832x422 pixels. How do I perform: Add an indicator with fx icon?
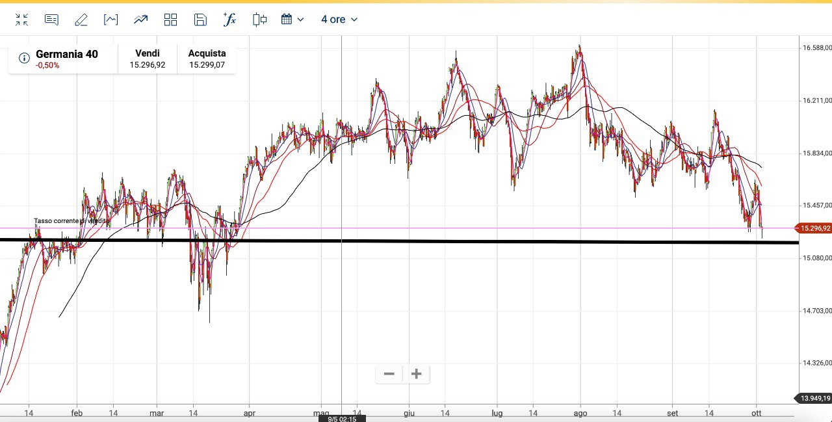229,20
